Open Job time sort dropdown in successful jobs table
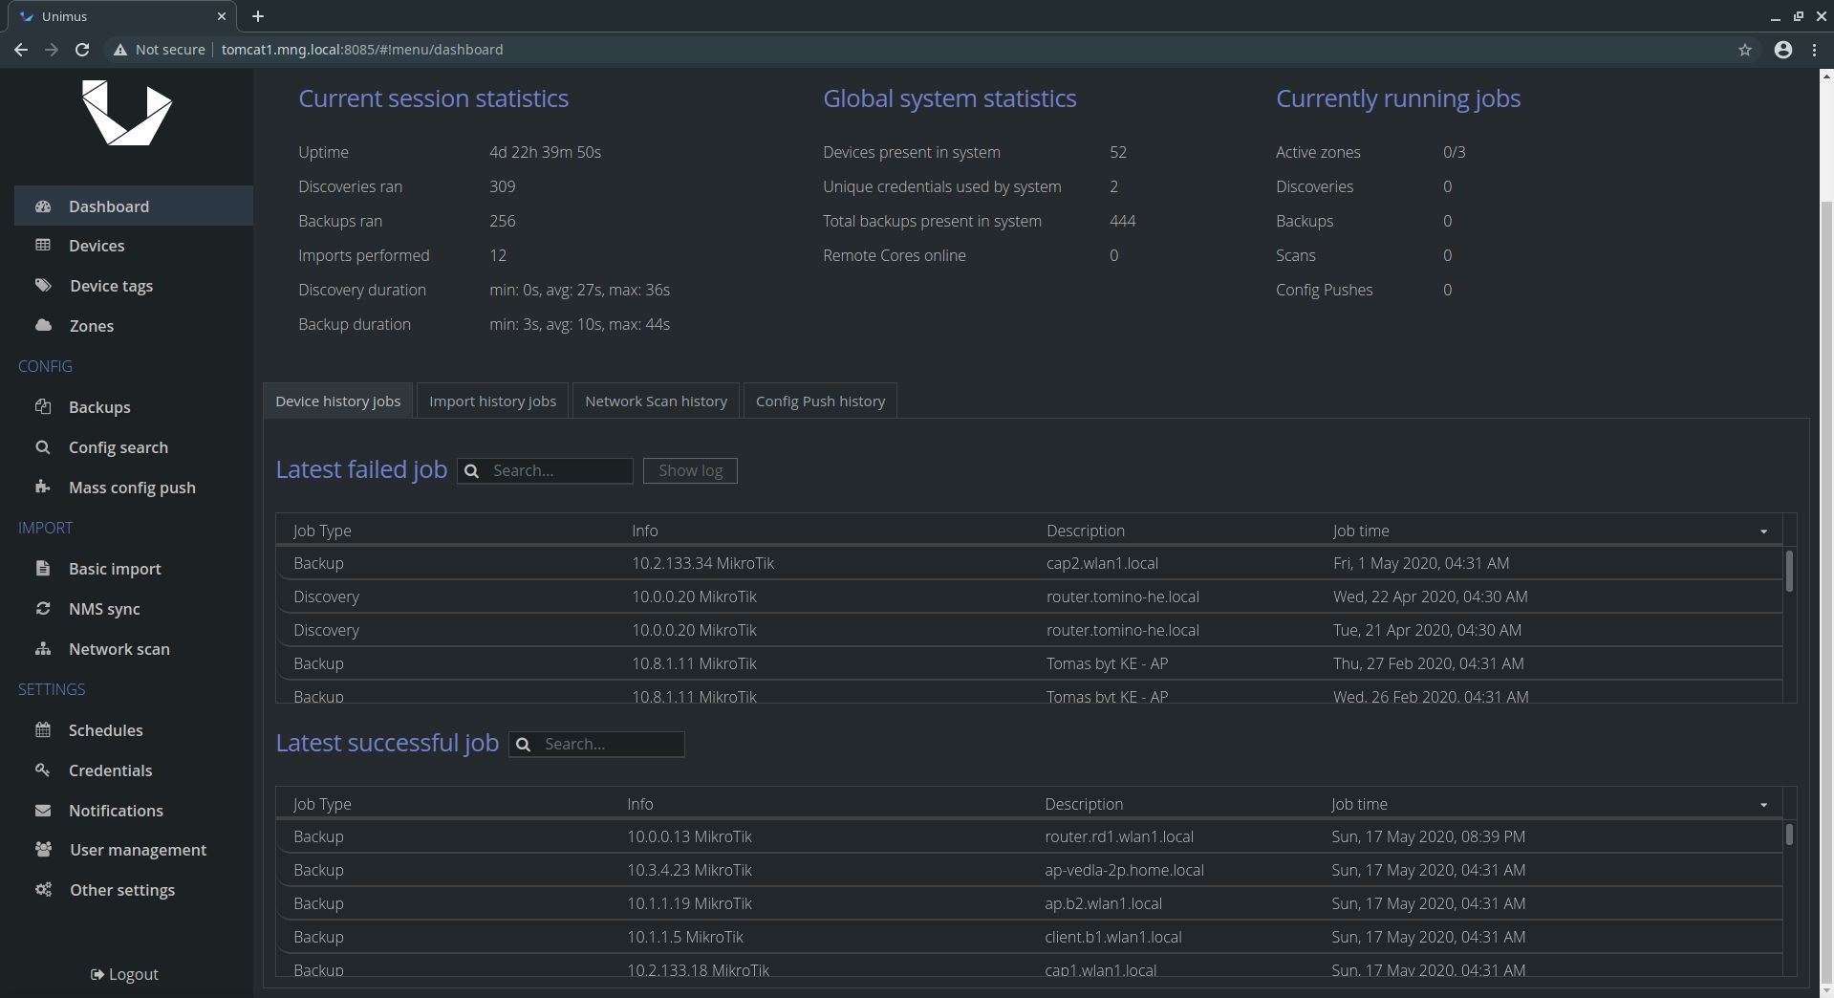The height and width of the screenshot is (998, 1834). (1763, 805)
